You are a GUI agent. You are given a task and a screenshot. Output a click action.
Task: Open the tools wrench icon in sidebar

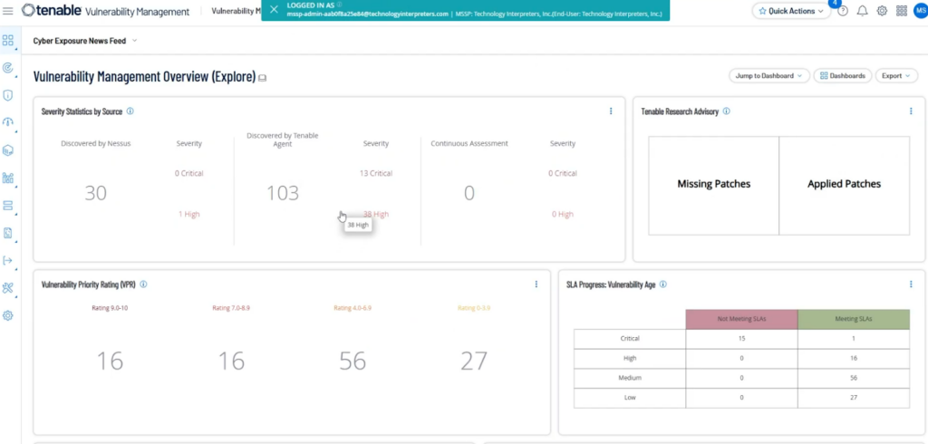pos(7,288)
